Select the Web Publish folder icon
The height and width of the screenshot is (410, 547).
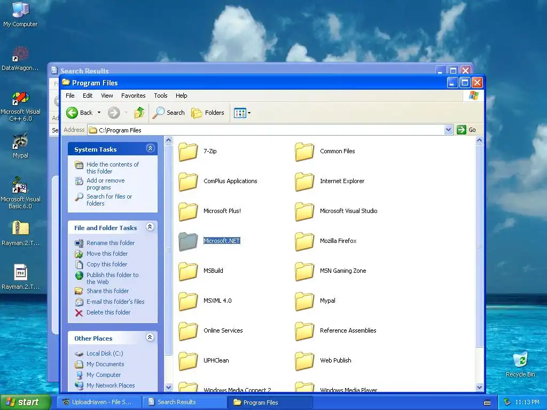tap(304, 361)
